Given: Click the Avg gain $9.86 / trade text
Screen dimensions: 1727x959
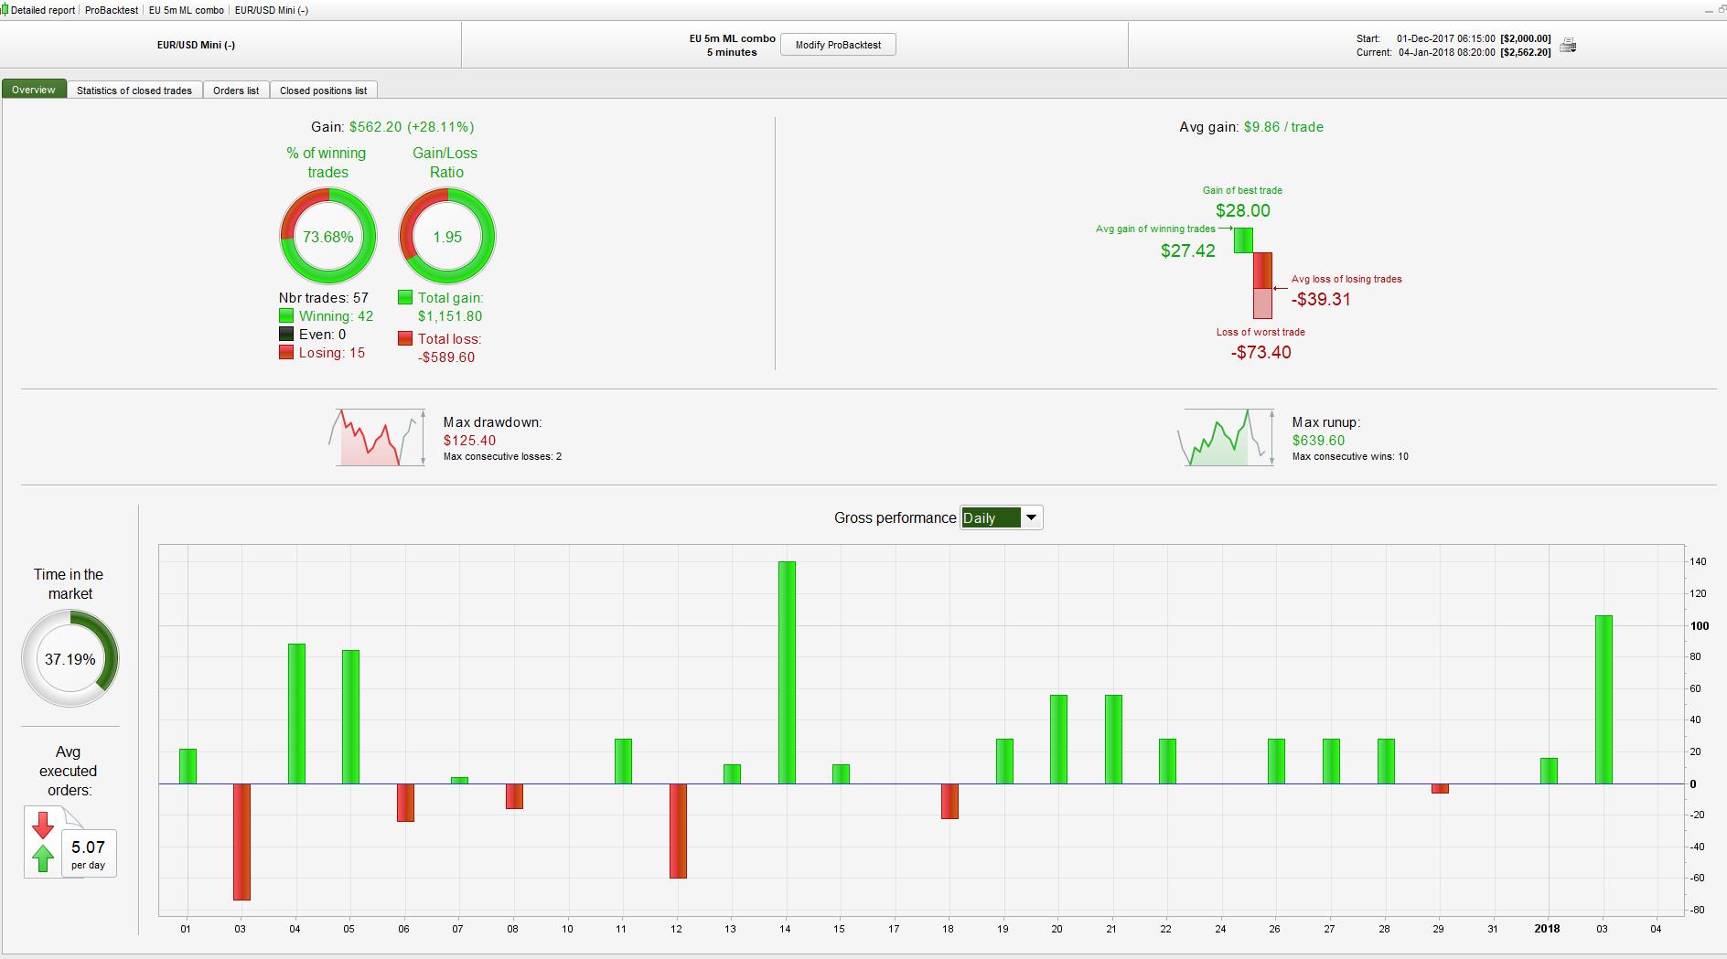Looking at the screenshot, I should pyautogui.click(x=1251, y=127).
